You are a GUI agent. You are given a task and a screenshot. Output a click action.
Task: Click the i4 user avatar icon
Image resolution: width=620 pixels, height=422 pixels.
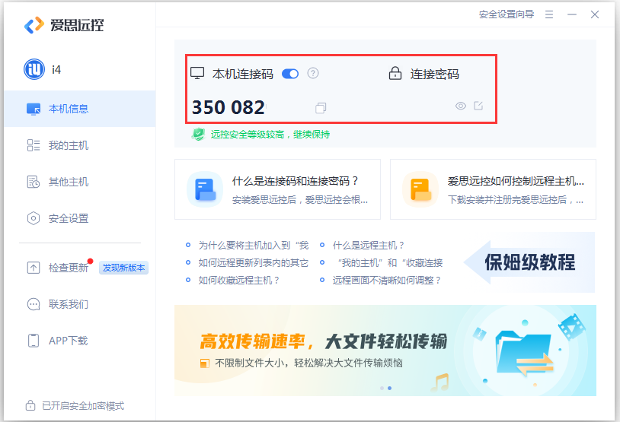point(34,69)
